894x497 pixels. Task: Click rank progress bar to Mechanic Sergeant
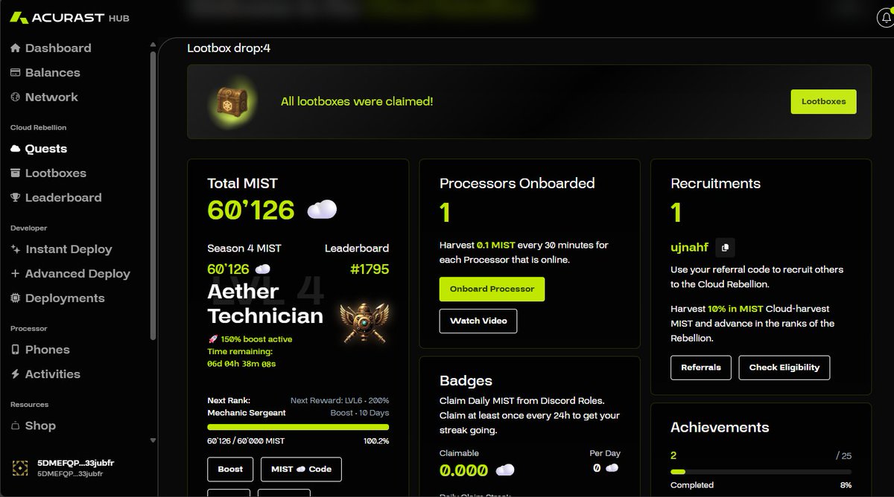(x=298, y=427)
